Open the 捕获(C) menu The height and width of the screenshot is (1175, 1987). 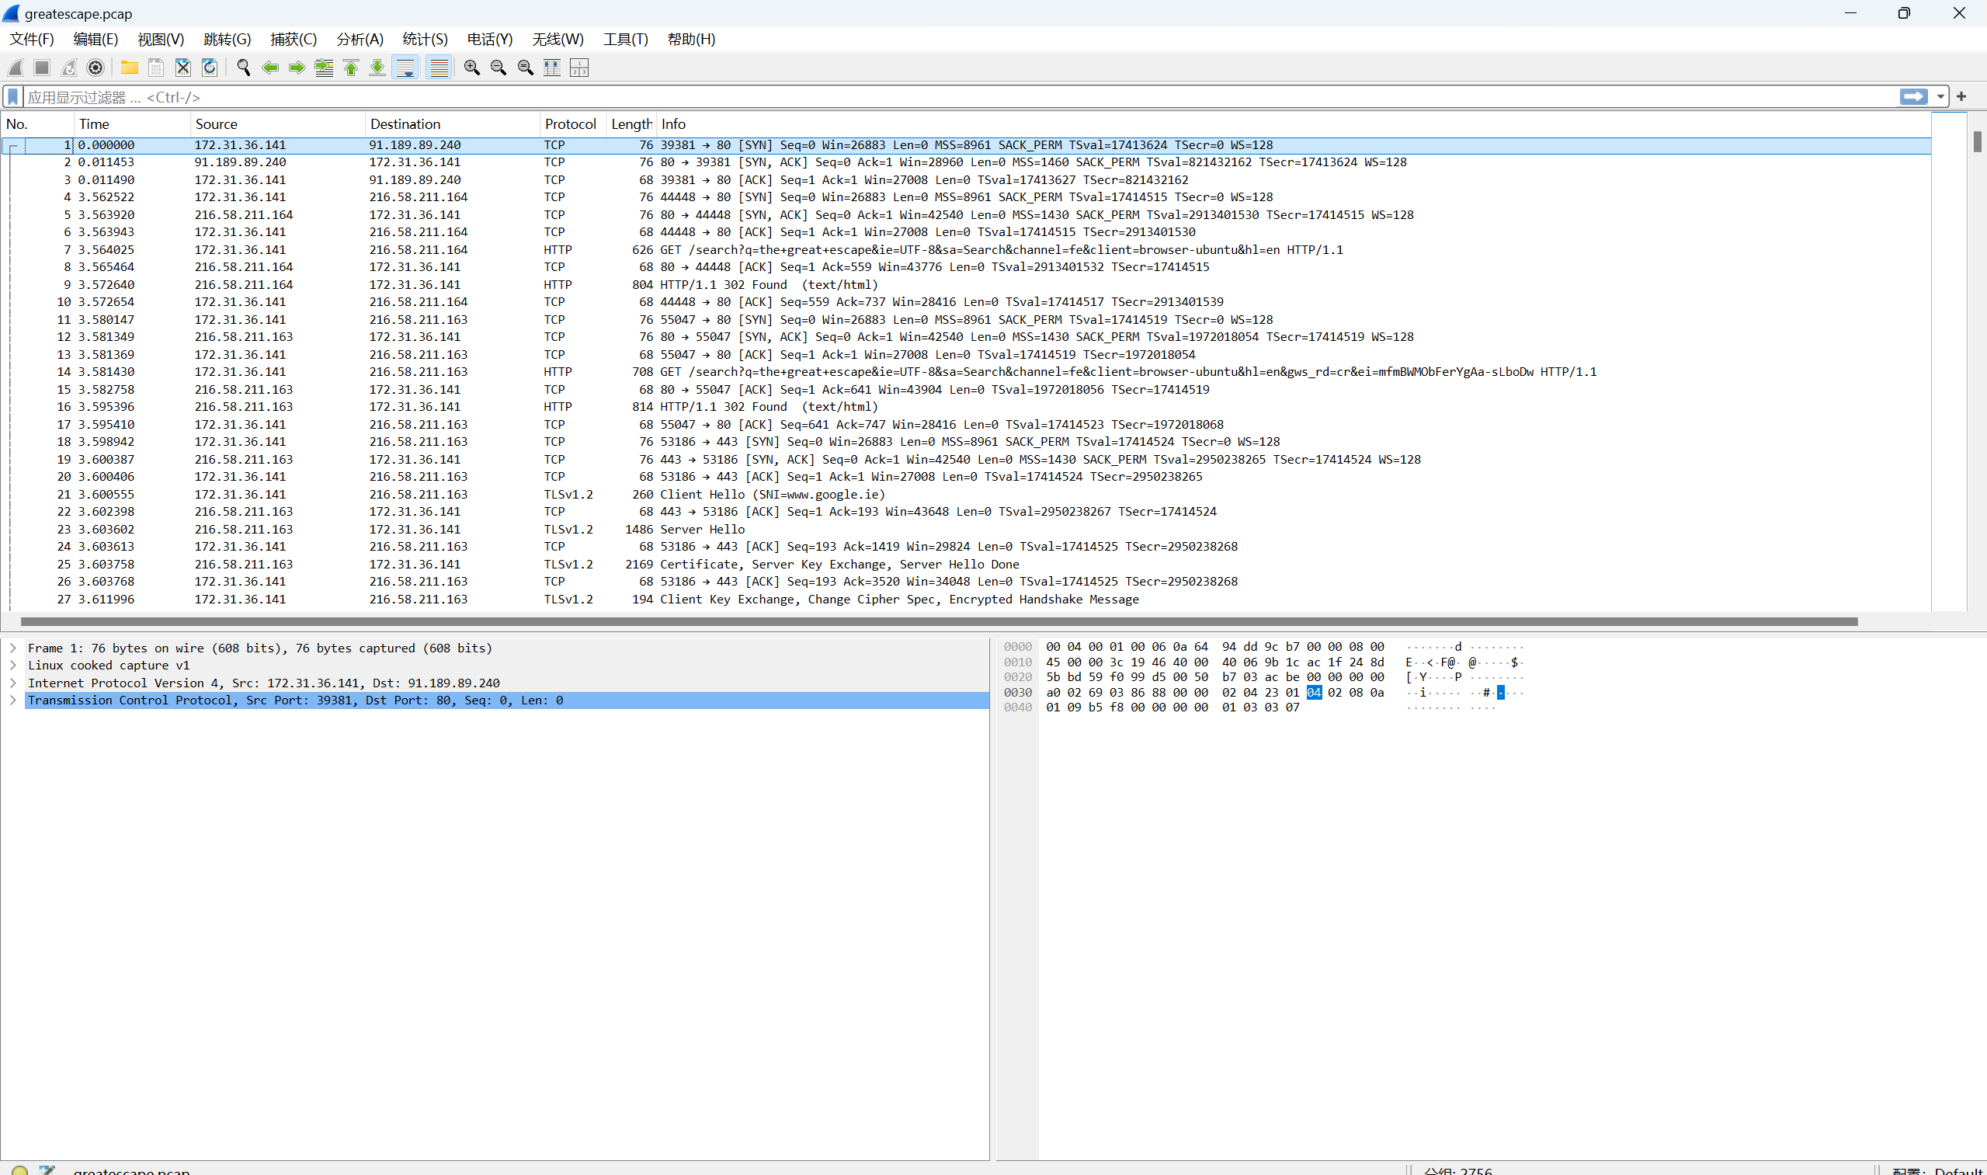coord(294,40)
